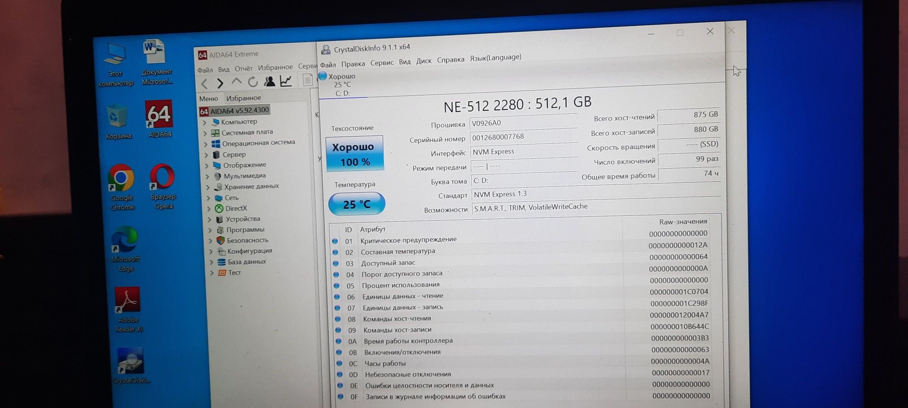Screen dimensions: 908x408
Task: Open AIDA64 Файл menu
Action: pos(205,70)
